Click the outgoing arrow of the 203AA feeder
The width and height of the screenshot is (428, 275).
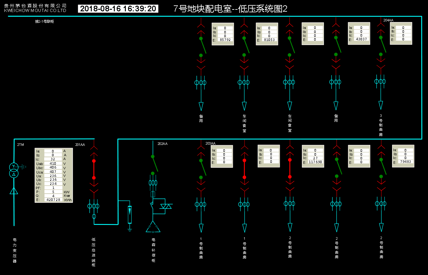point(201,228)
